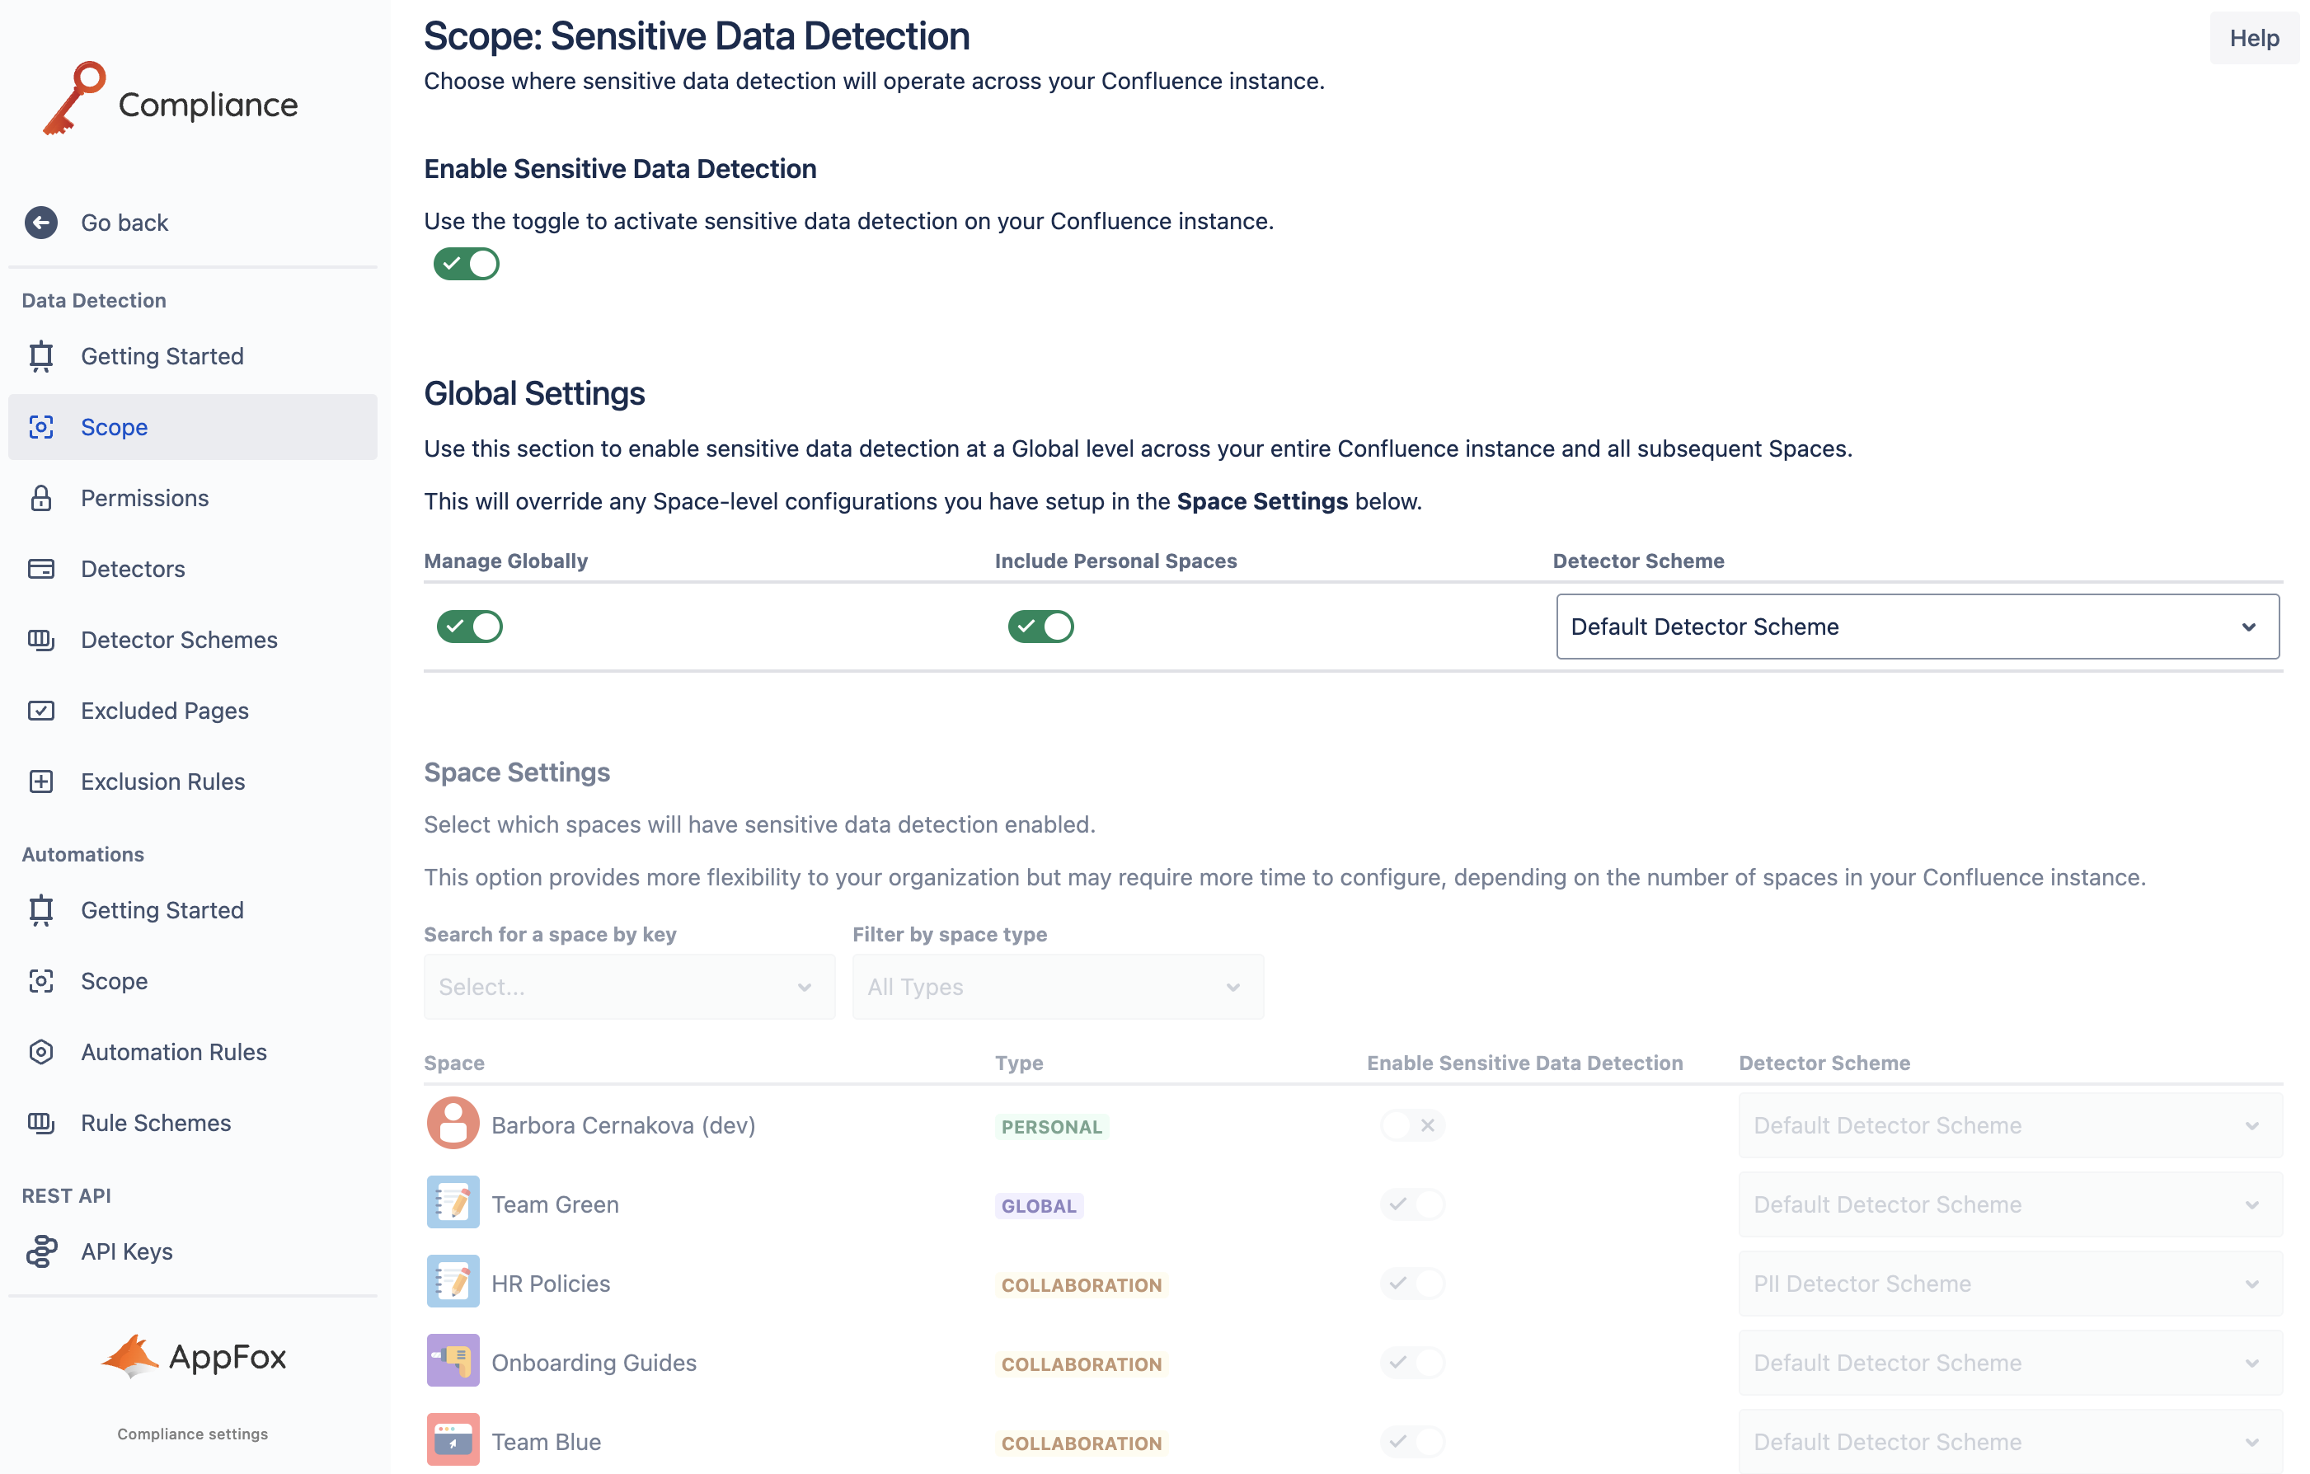Image resolution: width=2310 pixels, height=1474 pixels.
Task: Turn off the main Sensitive Data Detection toggle
Action: click(467, 264)
